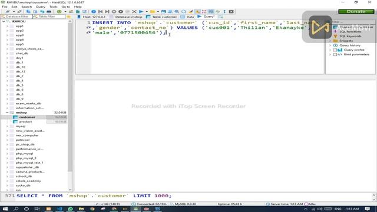Load SQL file with folder icon

(153, 12)
